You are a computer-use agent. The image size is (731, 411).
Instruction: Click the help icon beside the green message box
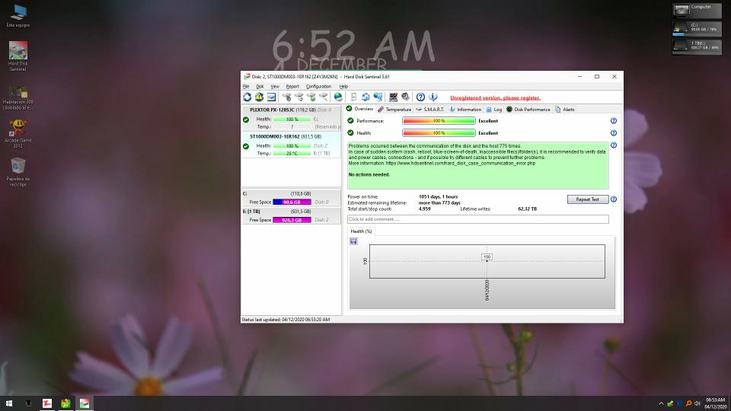(614, 145)
